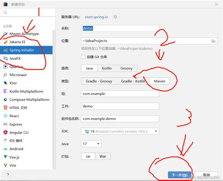Select Kotlin as the language
Image resolution: width=223 pixels, height=181 pixels.
[107, 68]
